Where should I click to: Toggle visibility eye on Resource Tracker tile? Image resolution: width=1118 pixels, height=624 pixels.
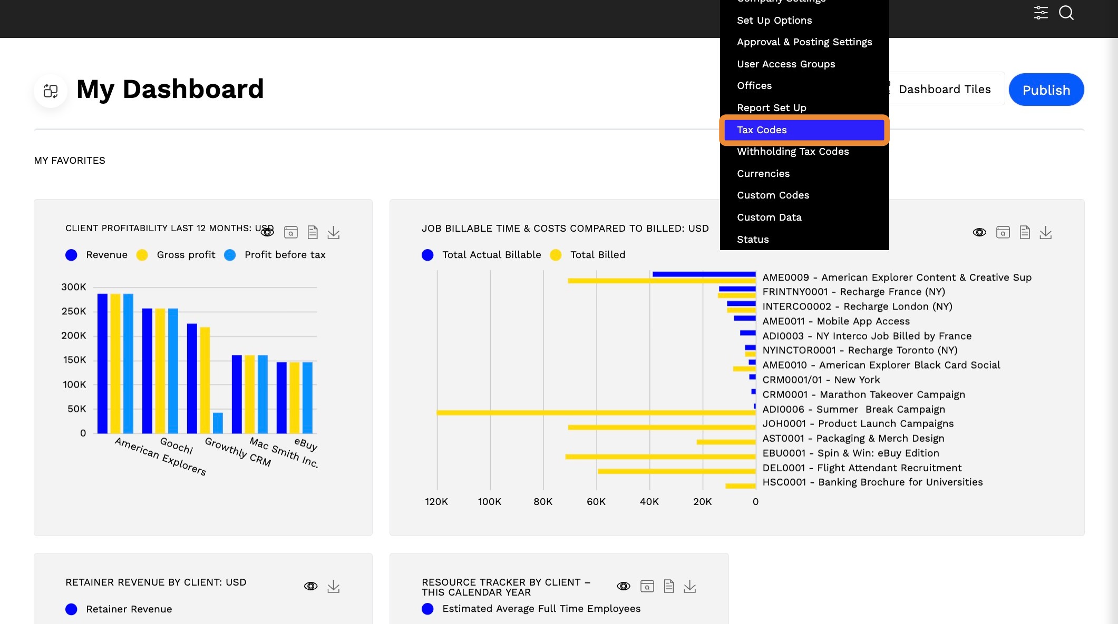tap(624, 586)
